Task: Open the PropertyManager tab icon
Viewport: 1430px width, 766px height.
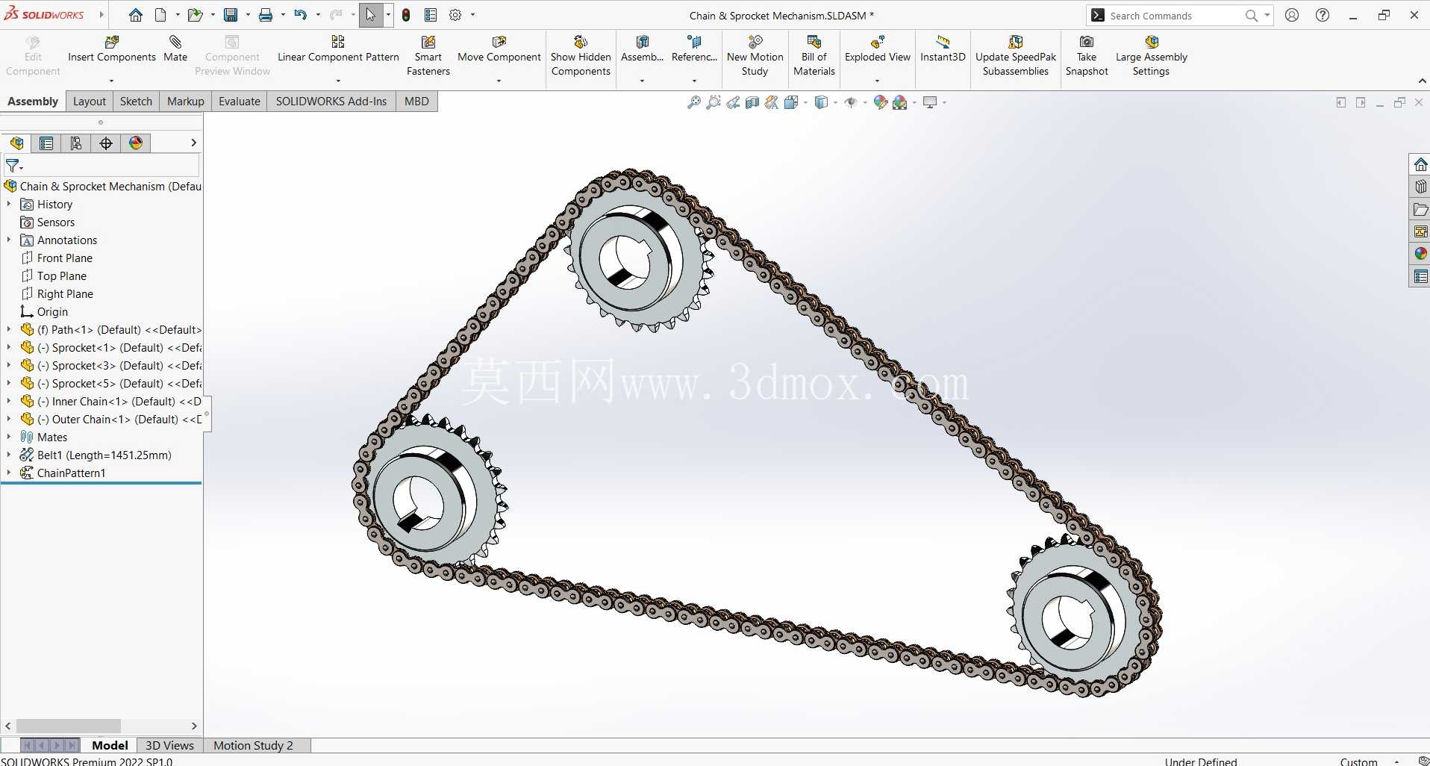Action: point(46,143)
